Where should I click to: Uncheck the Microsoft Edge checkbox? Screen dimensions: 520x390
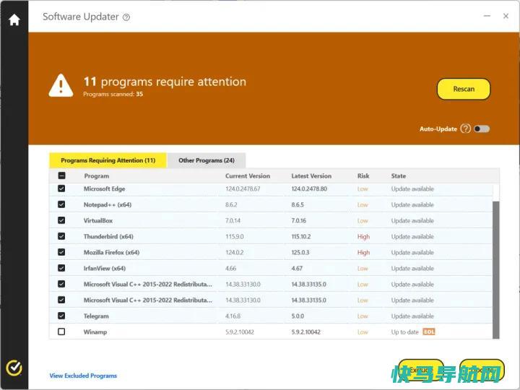(x=61, y=188)
